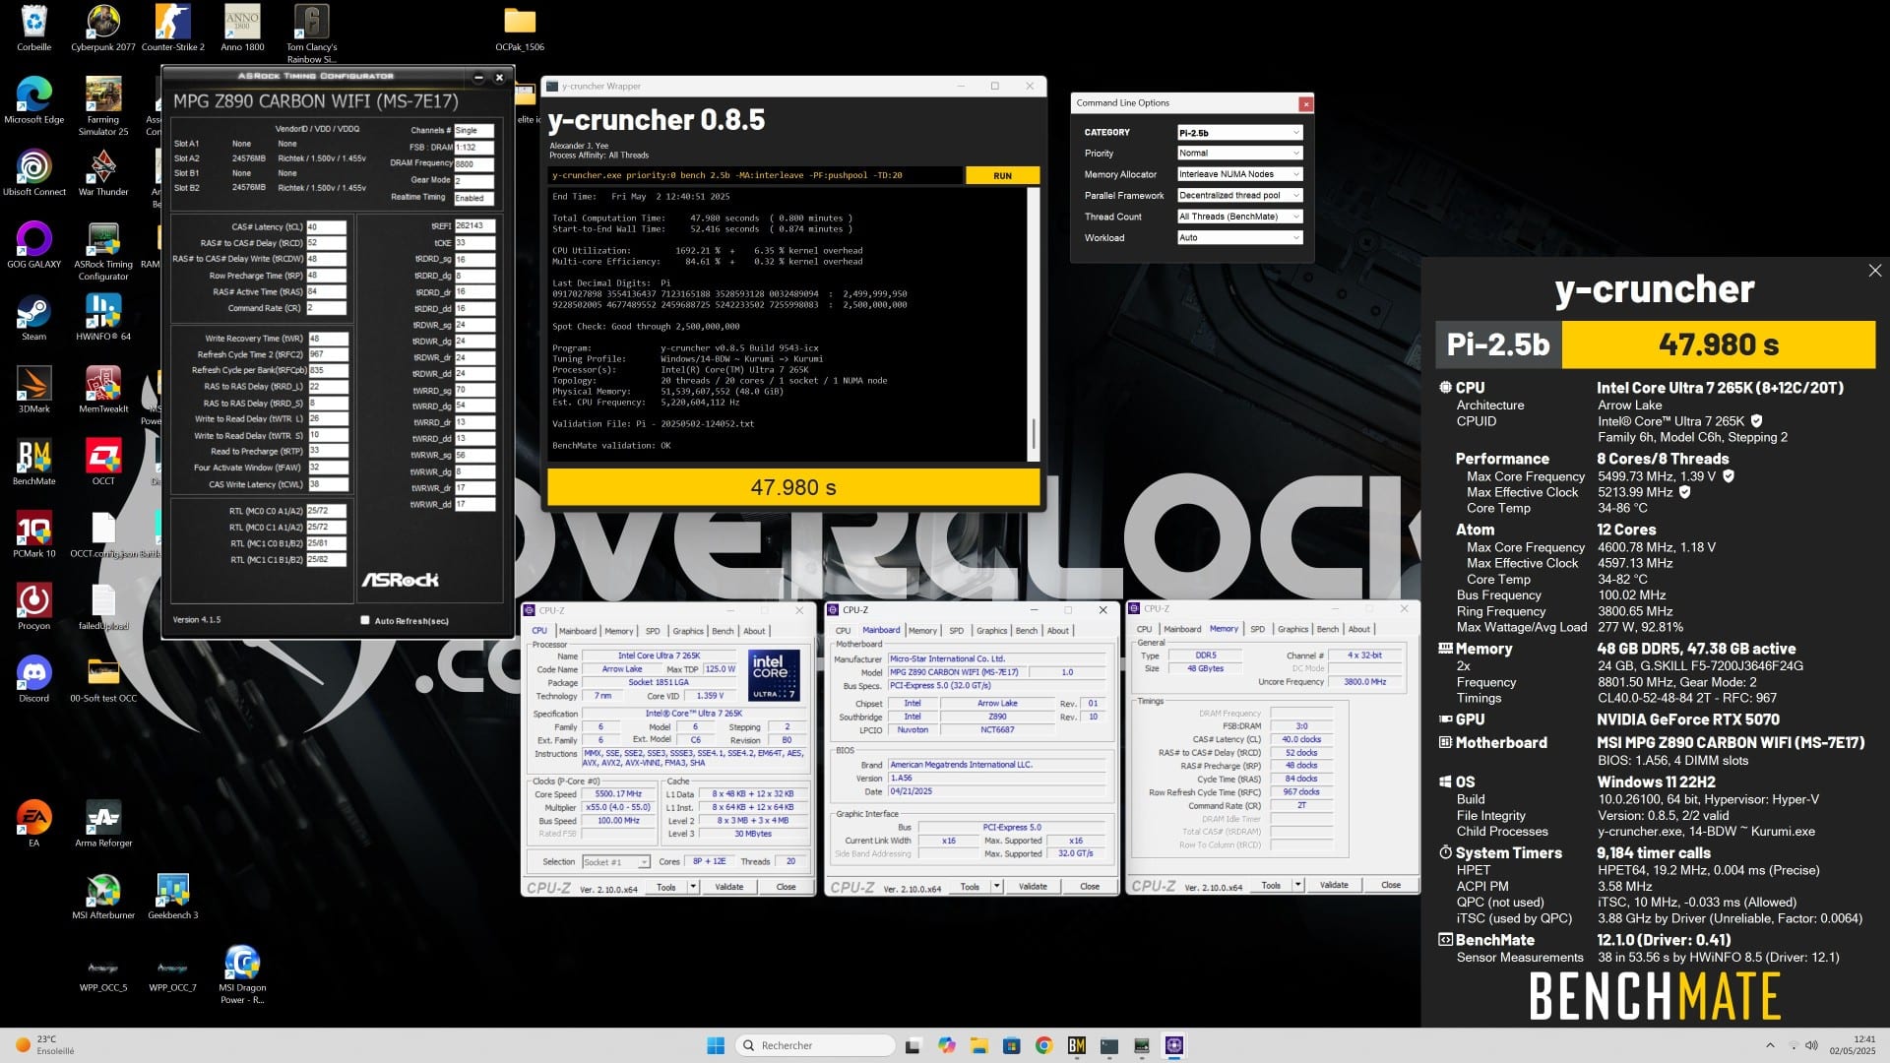Screen dimensions: 1890x1063
Task: Launch the EA app desktop icon
Action: pyautogui.click(x=33, y=823)
